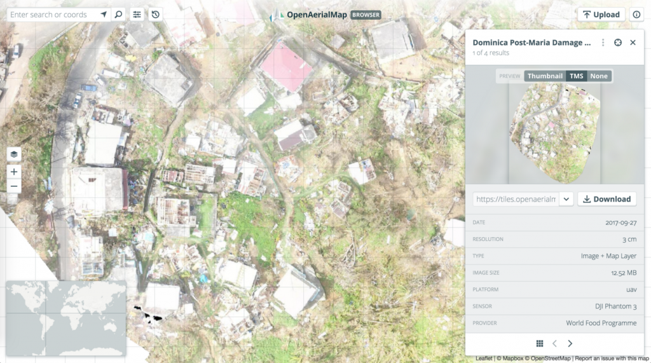Expand the tile URL dropdown arrow
Viewport: 651px width, 363px height.
566,199
